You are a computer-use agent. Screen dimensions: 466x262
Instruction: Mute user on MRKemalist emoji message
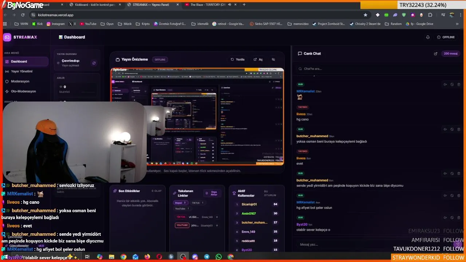(445, 84)
